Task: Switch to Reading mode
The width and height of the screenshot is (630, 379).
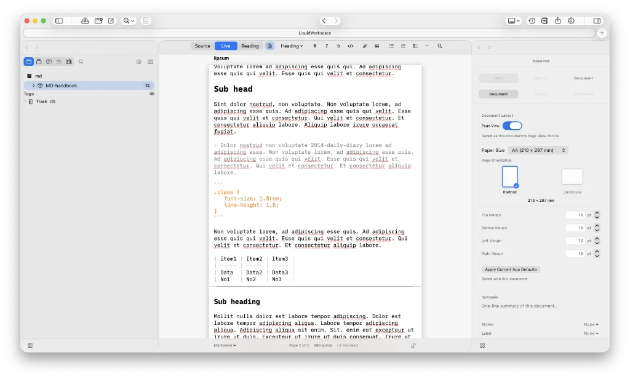Action: (x=250, y=46)
